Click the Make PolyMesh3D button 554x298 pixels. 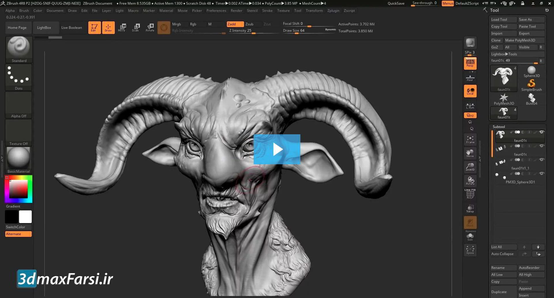[x=524, y=40]
